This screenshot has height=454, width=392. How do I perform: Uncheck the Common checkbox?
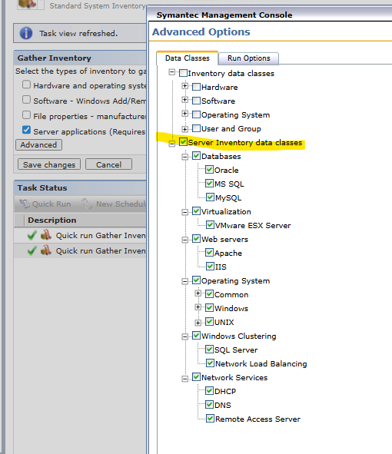[210, 294]
